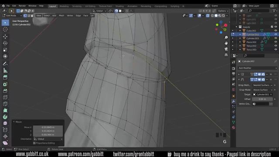The width and height of the screenshot is (279, 157).
Task: Select the Edge Slide tool
Action: (x=5, y=130)
